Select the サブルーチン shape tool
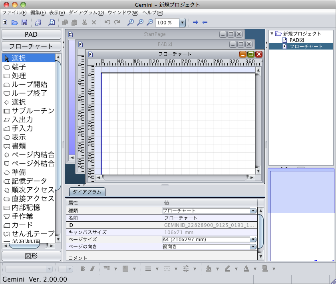 tap(29, 111)
